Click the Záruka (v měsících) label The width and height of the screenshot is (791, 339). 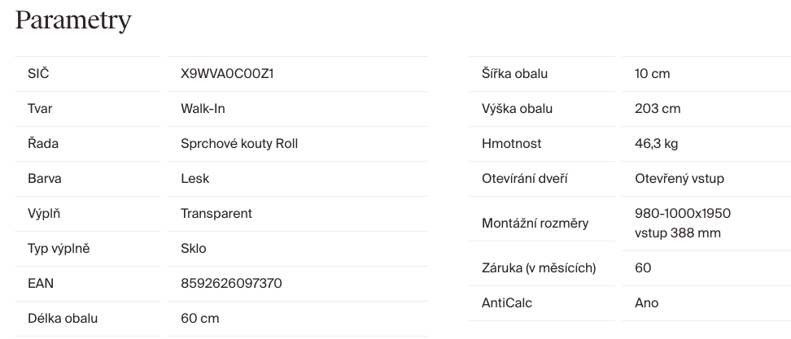click(539, 268)
